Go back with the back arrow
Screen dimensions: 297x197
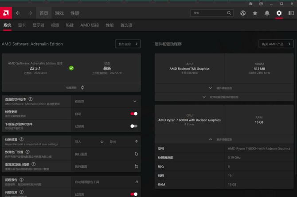click(x=18, y=13)
